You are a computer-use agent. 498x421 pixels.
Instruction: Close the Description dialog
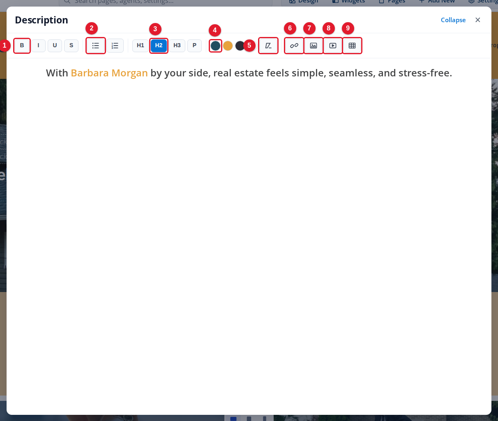[x=477, y=20]
